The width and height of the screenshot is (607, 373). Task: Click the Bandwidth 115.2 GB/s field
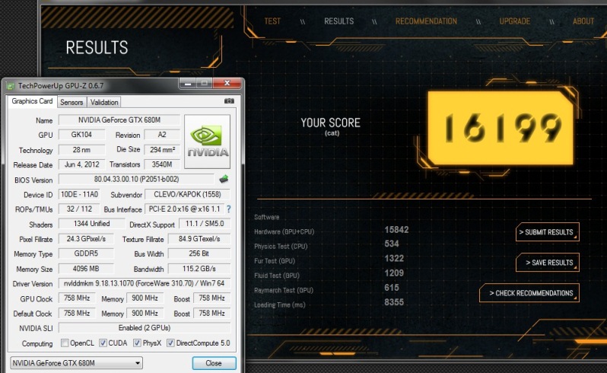(199, 269)
